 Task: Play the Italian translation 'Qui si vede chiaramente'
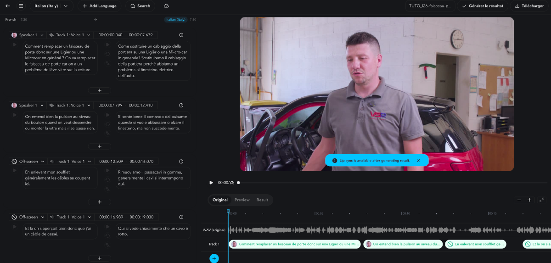click(x=107, y=227)
